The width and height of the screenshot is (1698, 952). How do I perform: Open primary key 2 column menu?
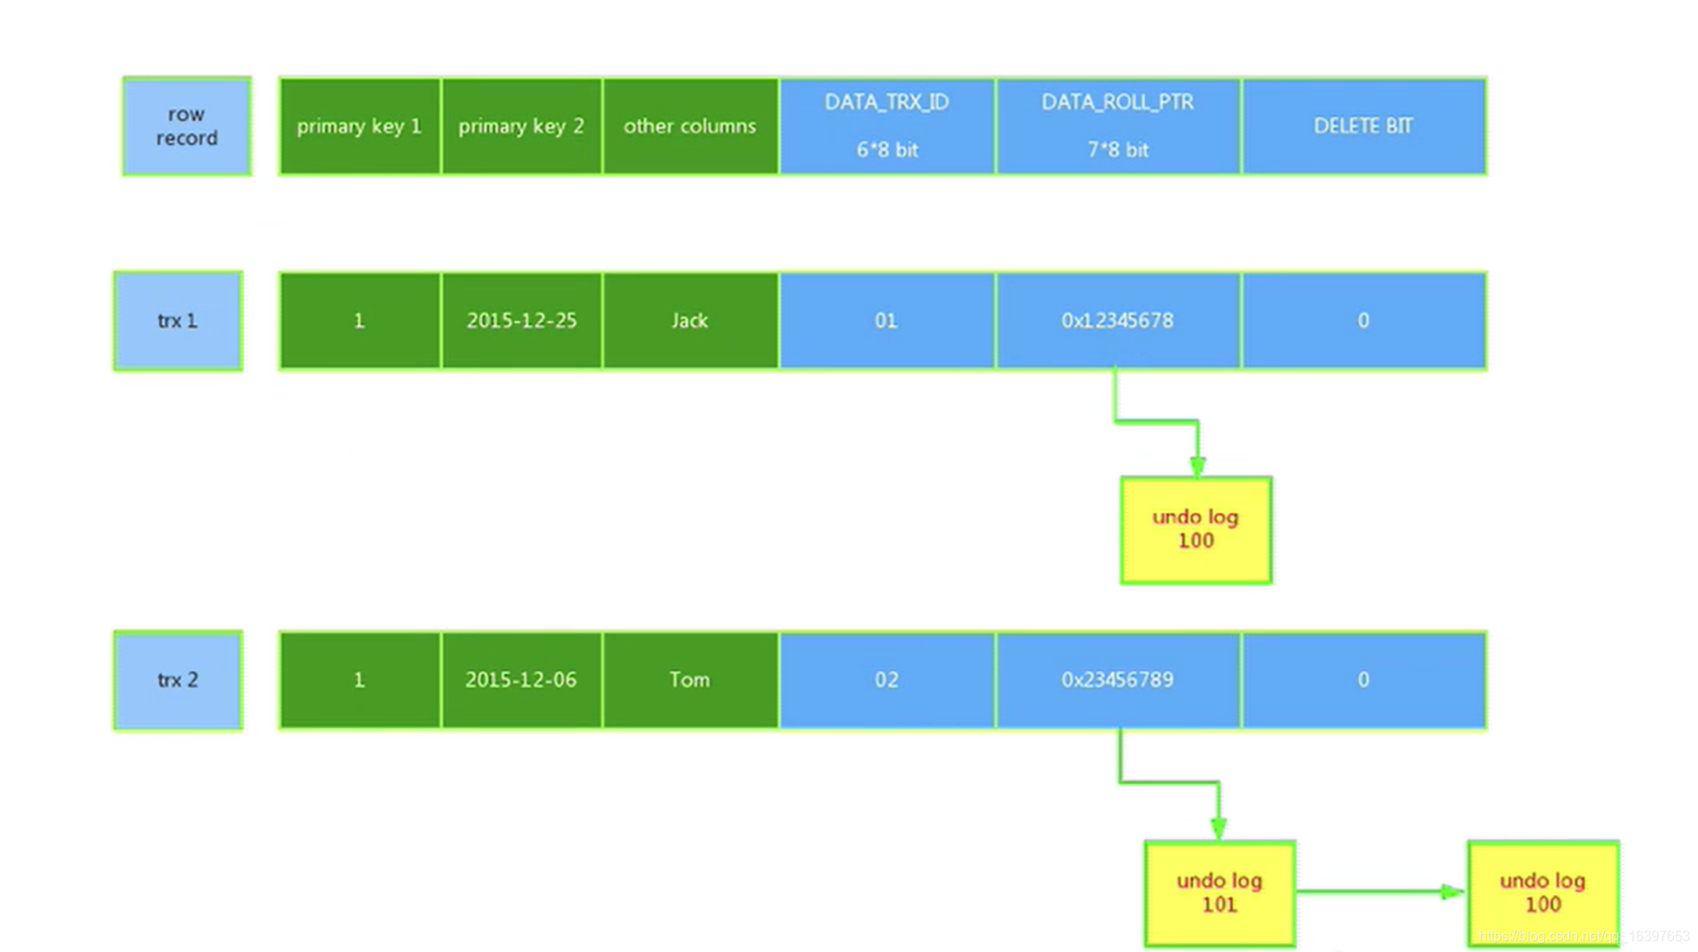click(x=521, y=126)
